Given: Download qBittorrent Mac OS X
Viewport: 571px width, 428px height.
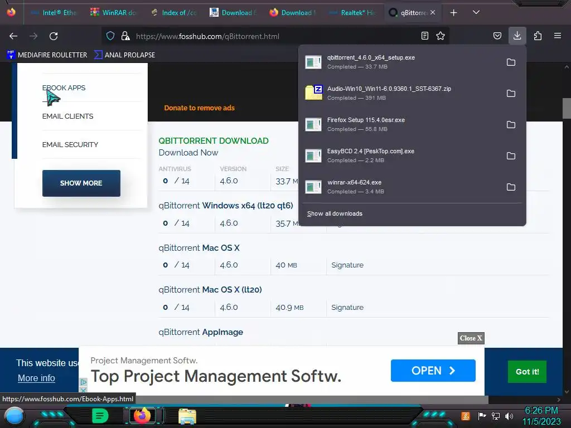Looking at the screenshot, I should (x=199, y=247).
